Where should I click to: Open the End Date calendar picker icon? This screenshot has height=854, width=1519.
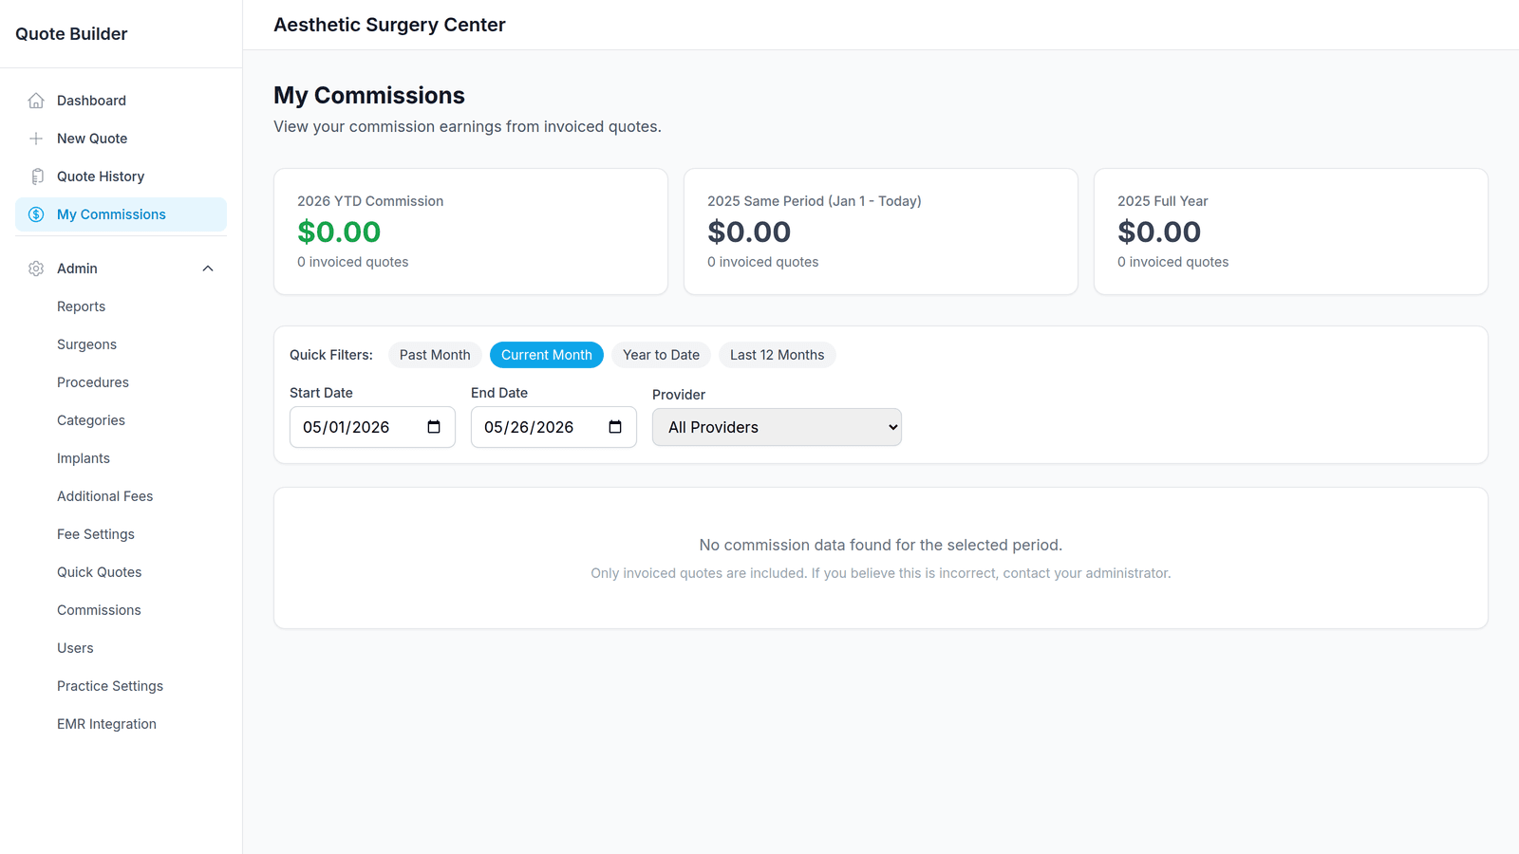click(x=615, y=427)
